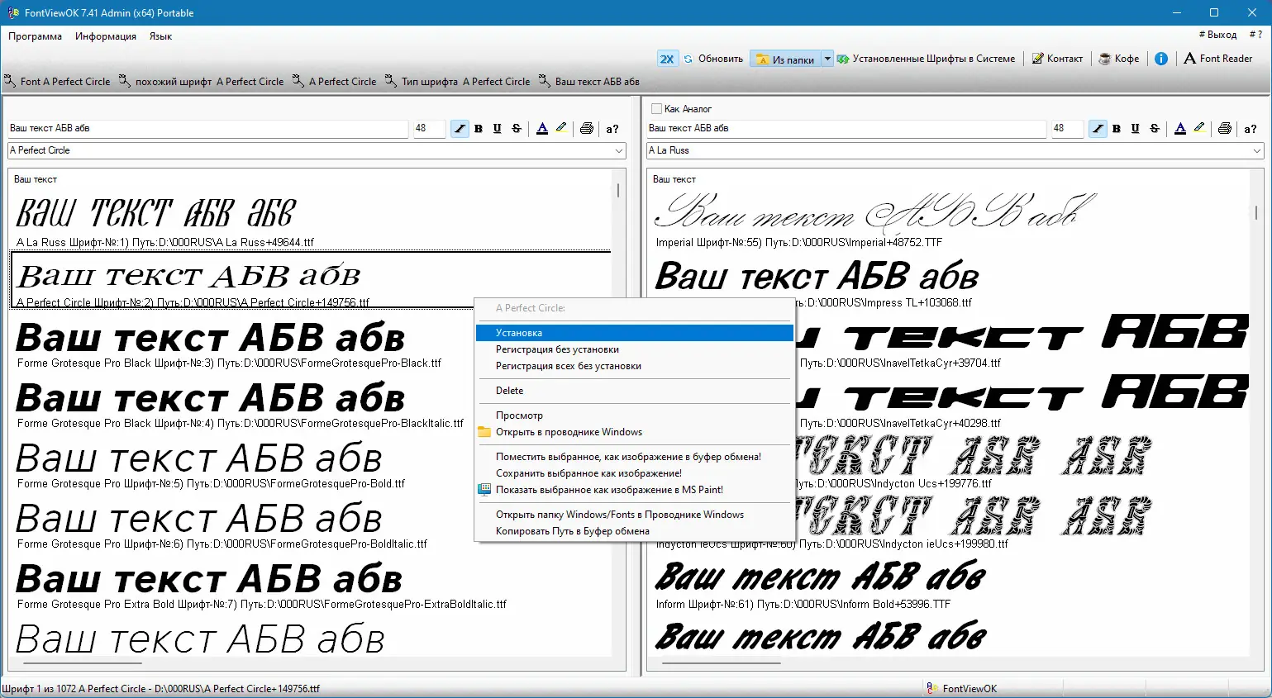Toggle underline in the right panel
The width and height of the screenshot is (1272, 698).
1136,129
